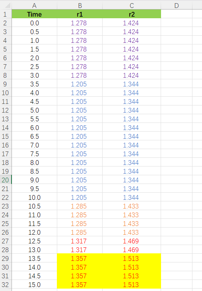Click the select-all corner triangle
The height and width of the screenshot is (291, 202).
pyautogui.click(x=7, y=6)
